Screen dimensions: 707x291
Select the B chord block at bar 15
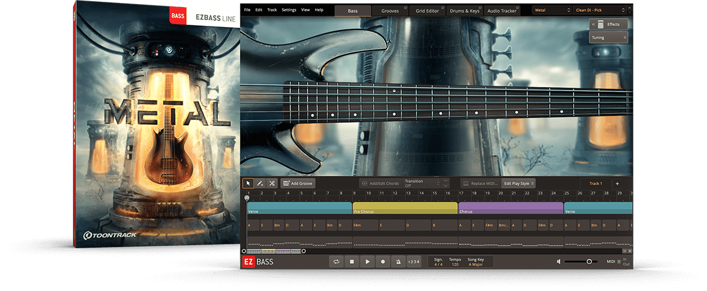(x=444, y=225)
